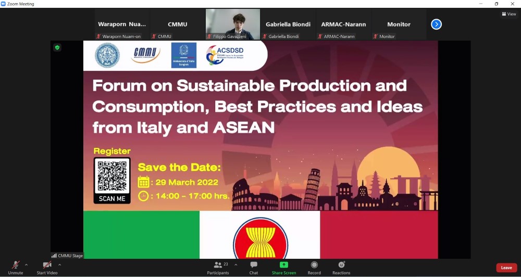Start recording with Record button
Screen dimensions: 521x277
pyautogui.click(x=314, y=267)
